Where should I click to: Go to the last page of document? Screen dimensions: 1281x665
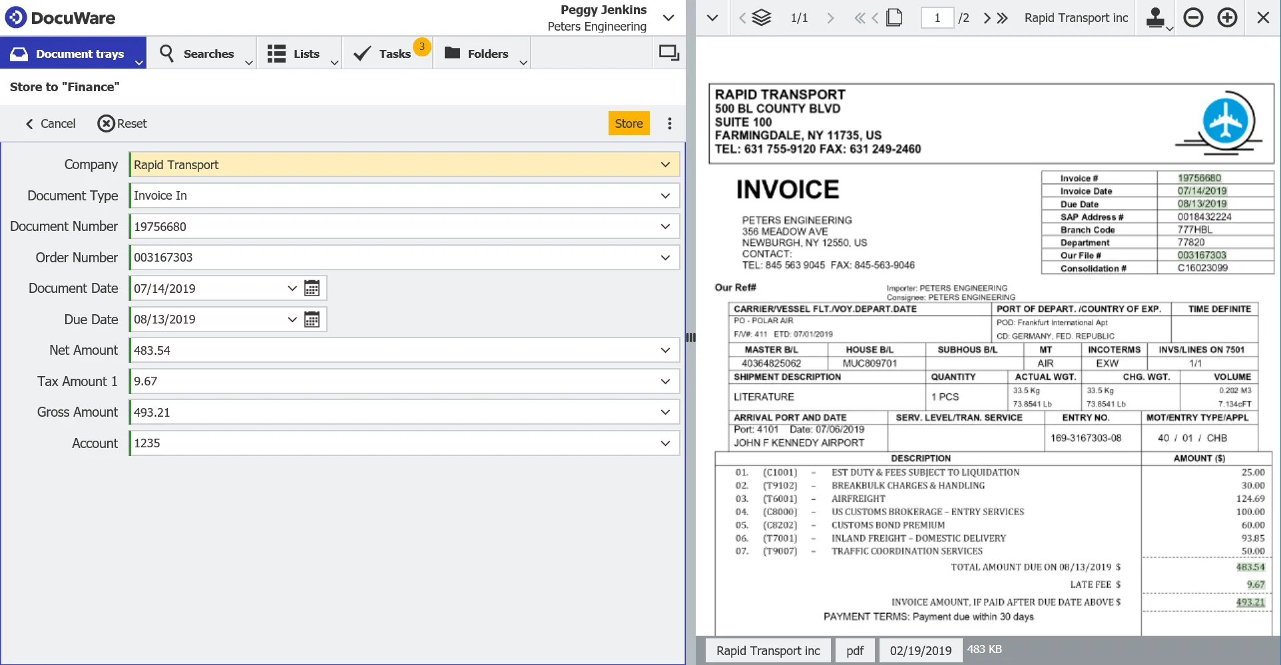click(1003, 18)
